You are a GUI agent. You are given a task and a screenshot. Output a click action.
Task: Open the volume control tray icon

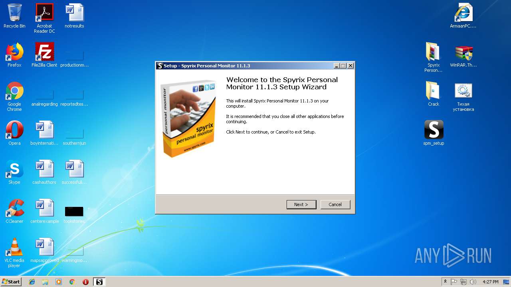coord(473,282)
